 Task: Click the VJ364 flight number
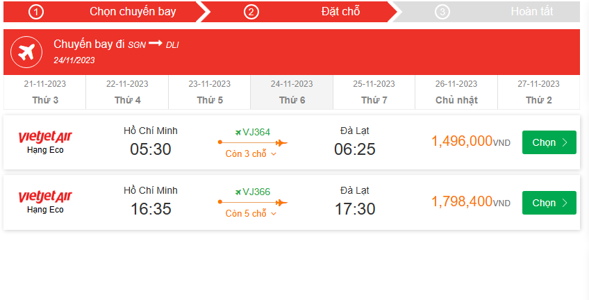[x=256, y=132]
